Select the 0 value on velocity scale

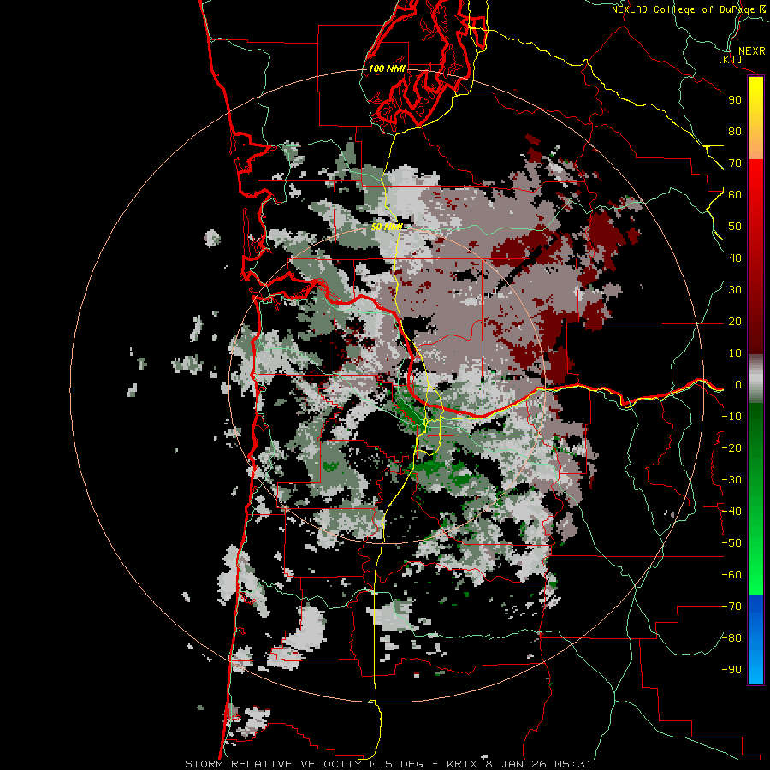[738, 385]
